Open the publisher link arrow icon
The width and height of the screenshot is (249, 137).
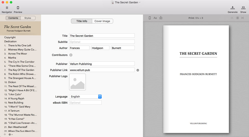pyautogui.click(x=138, y=70)
